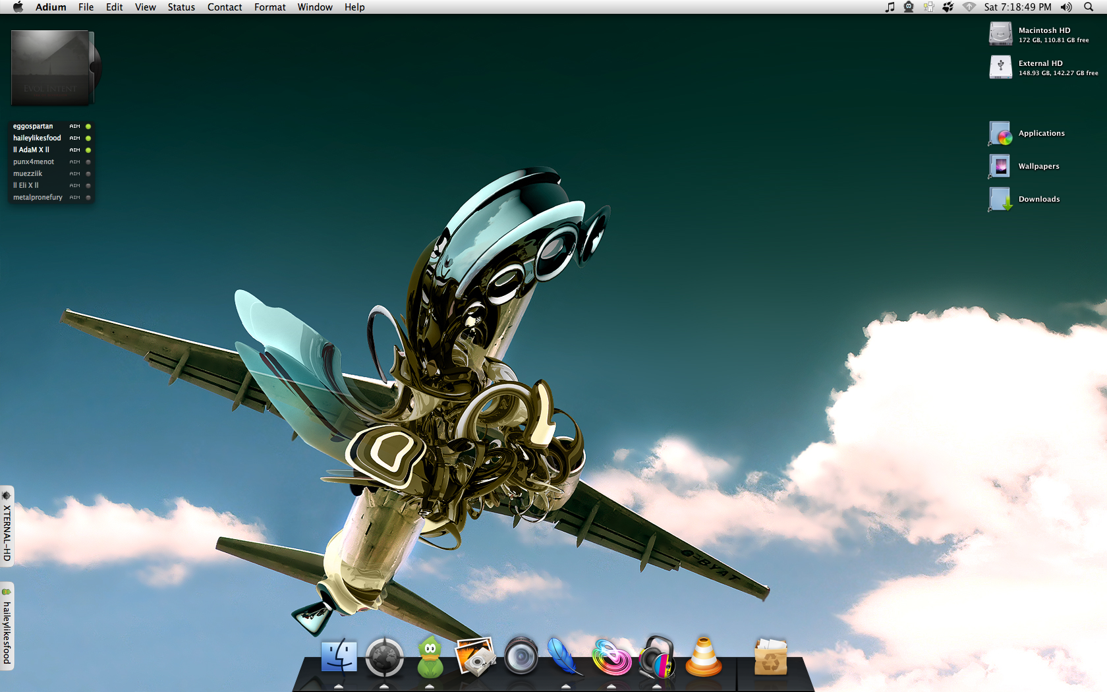The image size is (1107, 692).
Task: Select offline contact muezziik
Action: (51, 174)
